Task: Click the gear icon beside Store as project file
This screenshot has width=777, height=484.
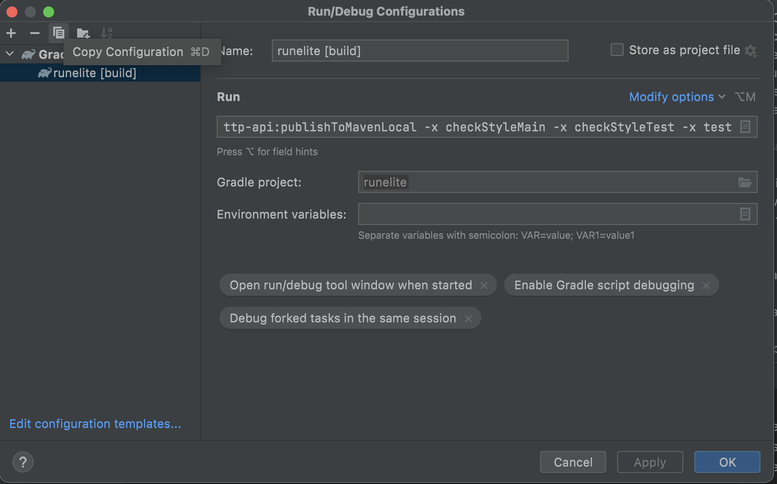Action: click(751, 51)
